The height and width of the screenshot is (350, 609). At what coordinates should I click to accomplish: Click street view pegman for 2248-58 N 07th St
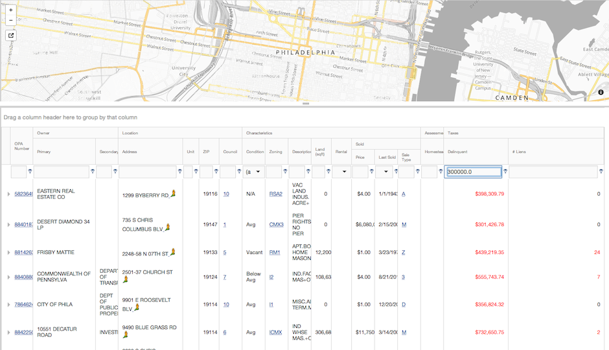(173, 252)
